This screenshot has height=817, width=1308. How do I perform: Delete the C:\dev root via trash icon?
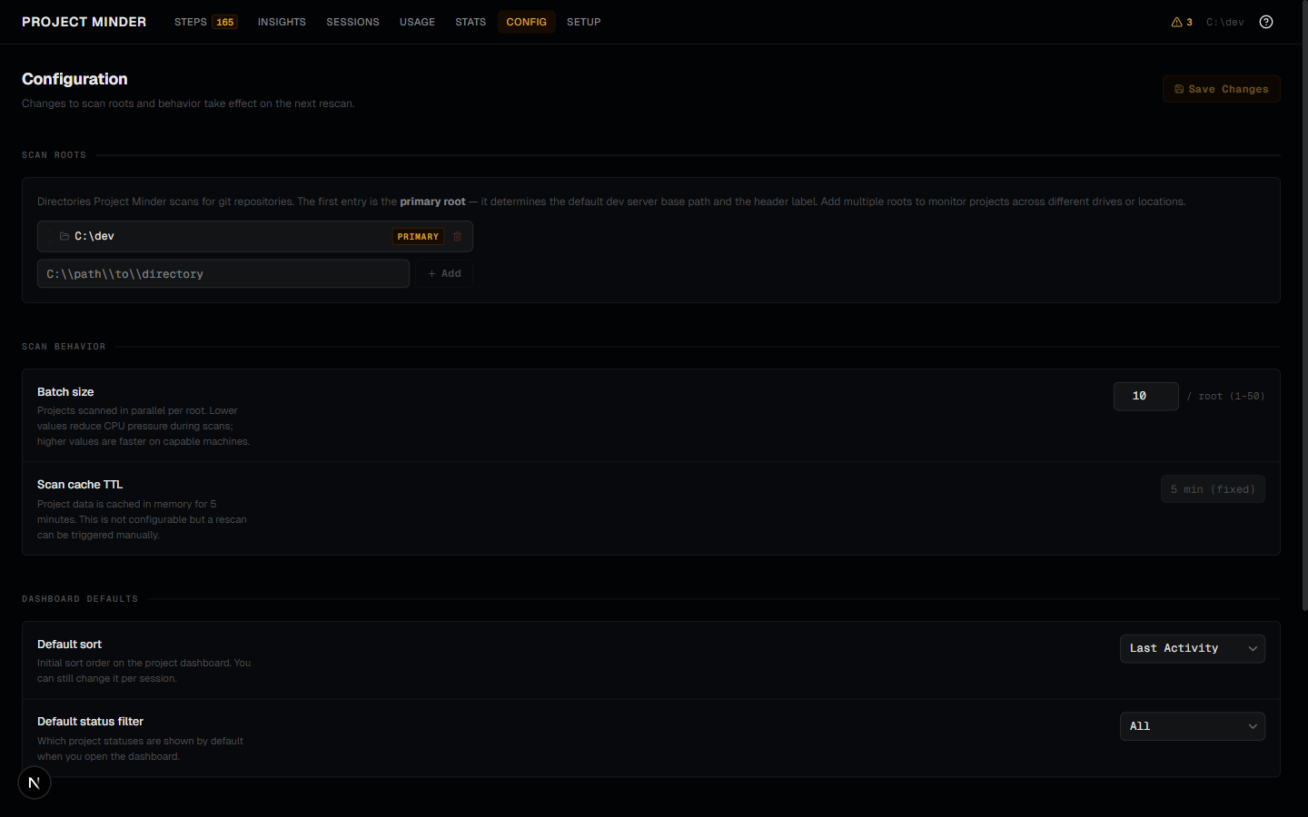click(457, 236)
